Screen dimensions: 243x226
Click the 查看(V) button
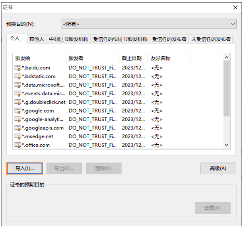coord(212,208)
